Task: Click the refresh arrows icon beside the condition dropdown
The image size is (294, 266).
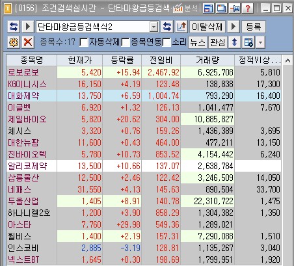Action: click(167, 27)
